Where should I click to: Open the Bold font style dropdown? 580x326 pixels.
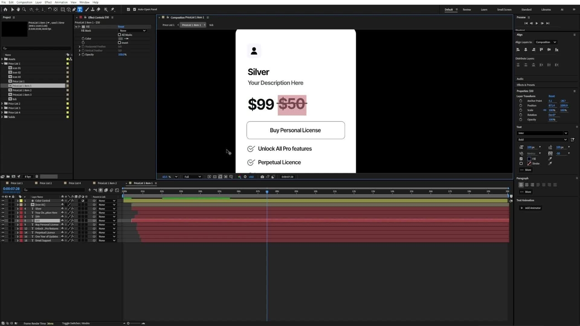tap(542, 139)
